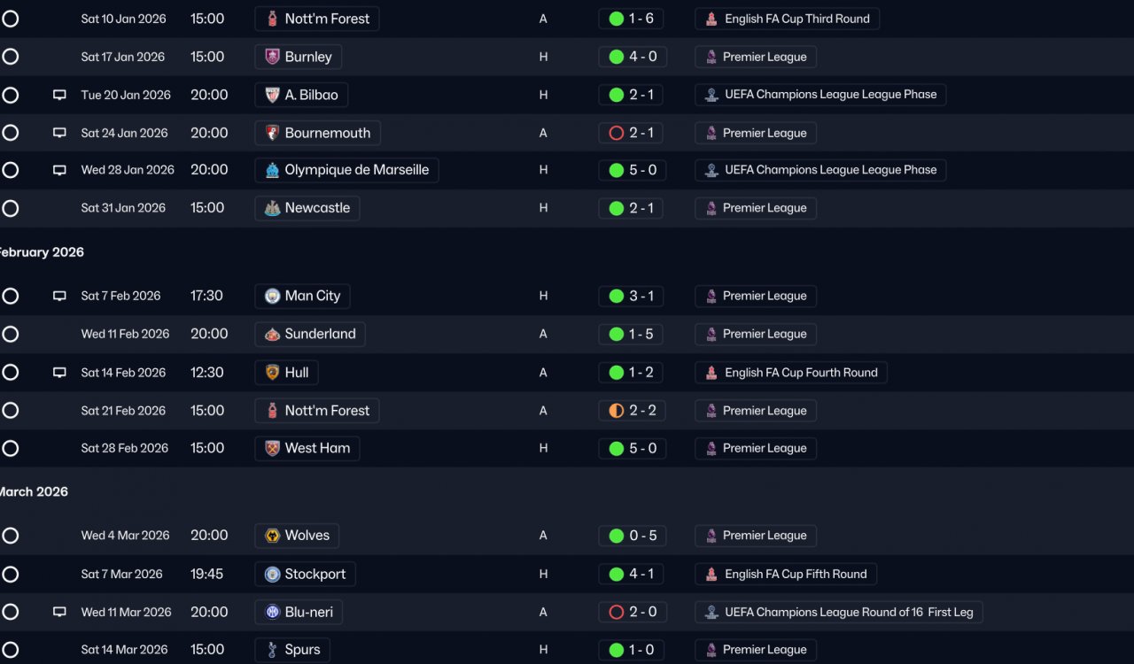Click the TV icon for Hull match
Screen dimensions: 1134x664
coord(59,373)
